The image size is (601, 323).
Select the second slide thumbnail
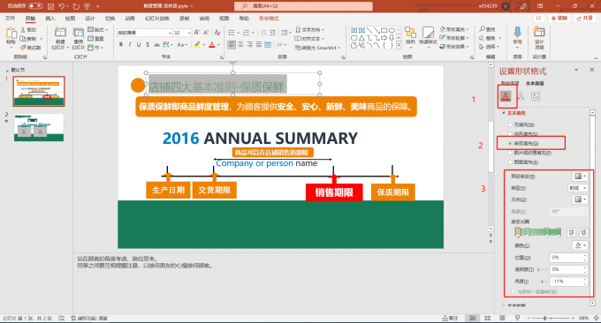coord(39,127)
